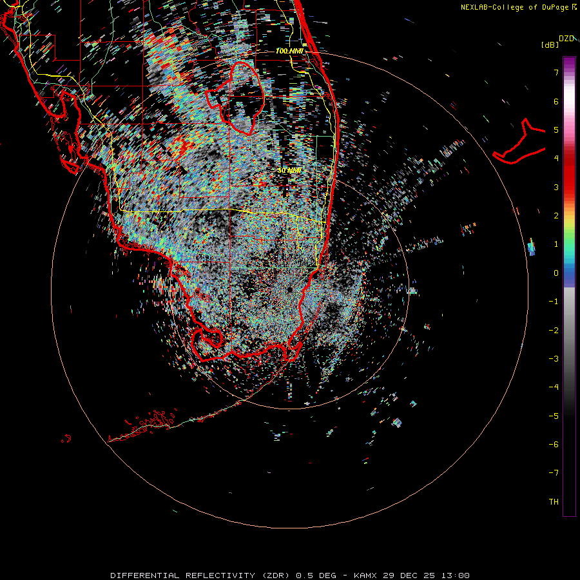
Task: Select the -3 value on the scale
Action: coord(554,359)
